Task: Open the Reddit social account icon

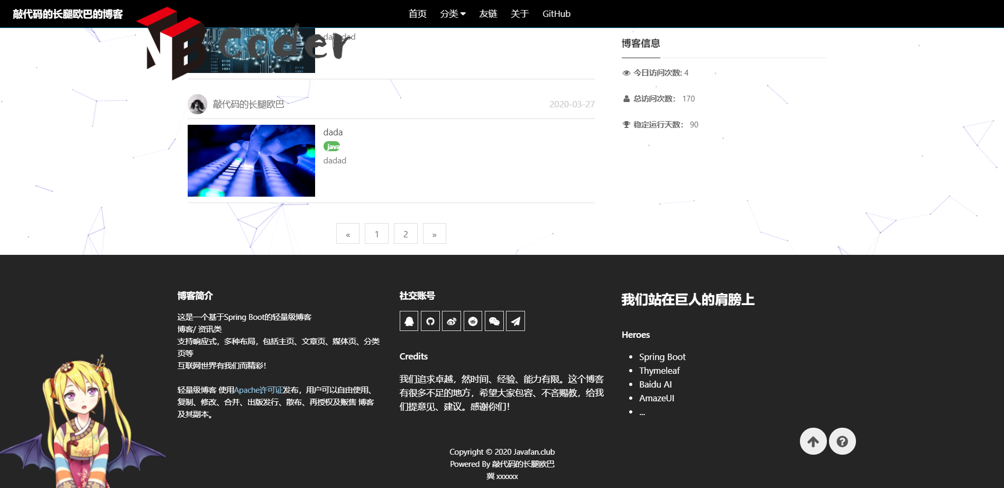Action: click(473, 321)
